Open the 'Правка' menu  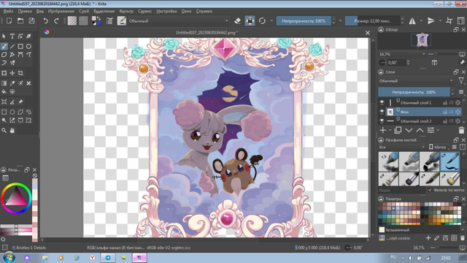pyautogui.click(x=25, y=12)
